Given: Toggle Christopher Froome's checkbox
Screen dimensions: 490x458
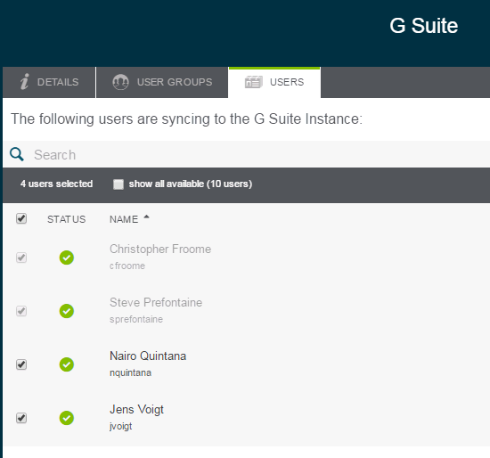Looking at the screenshot, I should (x=21, y=258).
